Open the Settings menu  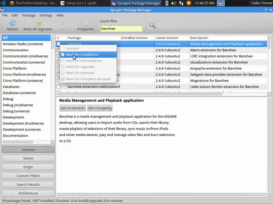point(46,15)
